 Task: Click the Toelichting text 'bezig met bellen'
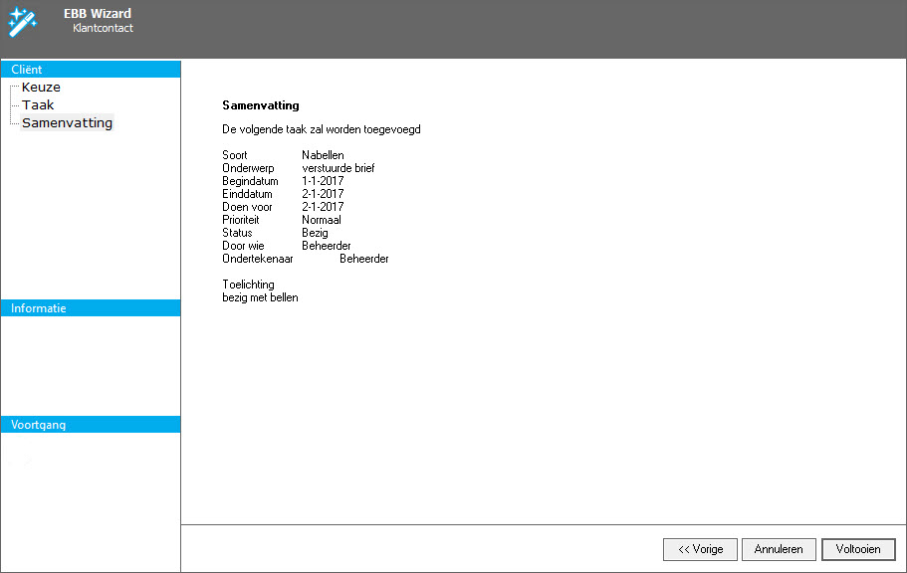260,297
